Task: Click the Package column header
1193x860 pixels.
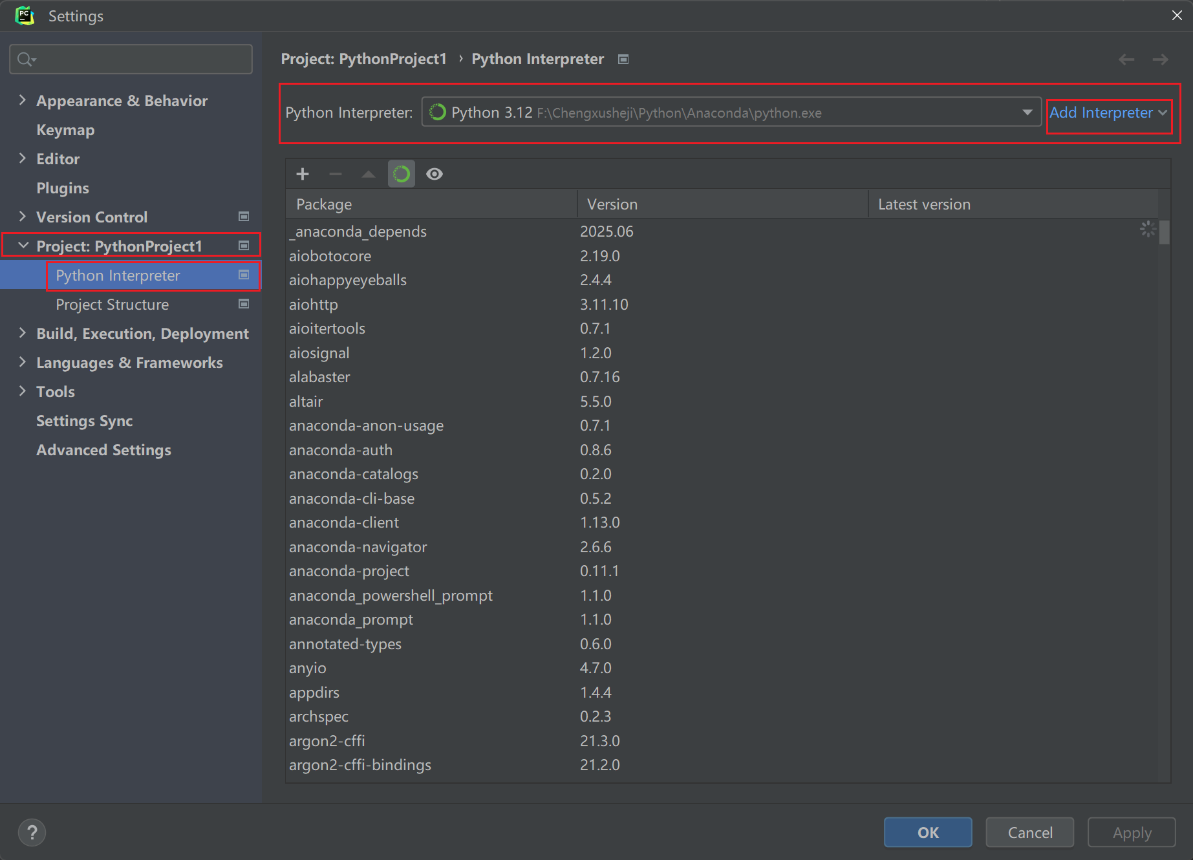Action: point(431,204)
